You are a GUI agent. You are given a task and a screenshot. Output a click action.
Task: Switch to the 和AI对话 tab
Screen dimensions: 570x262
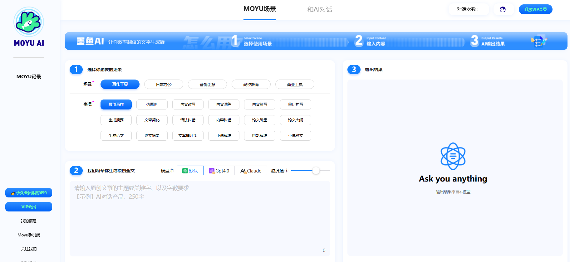(319, 9)
